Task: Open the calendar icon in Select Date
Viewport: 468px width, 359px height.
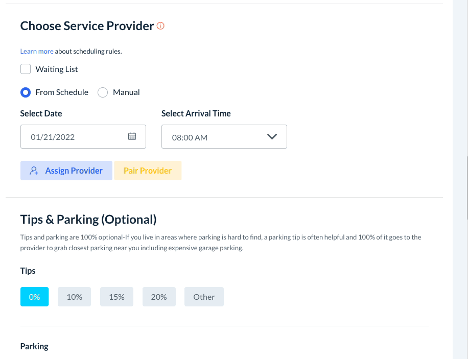Action: tap(132, 136)
